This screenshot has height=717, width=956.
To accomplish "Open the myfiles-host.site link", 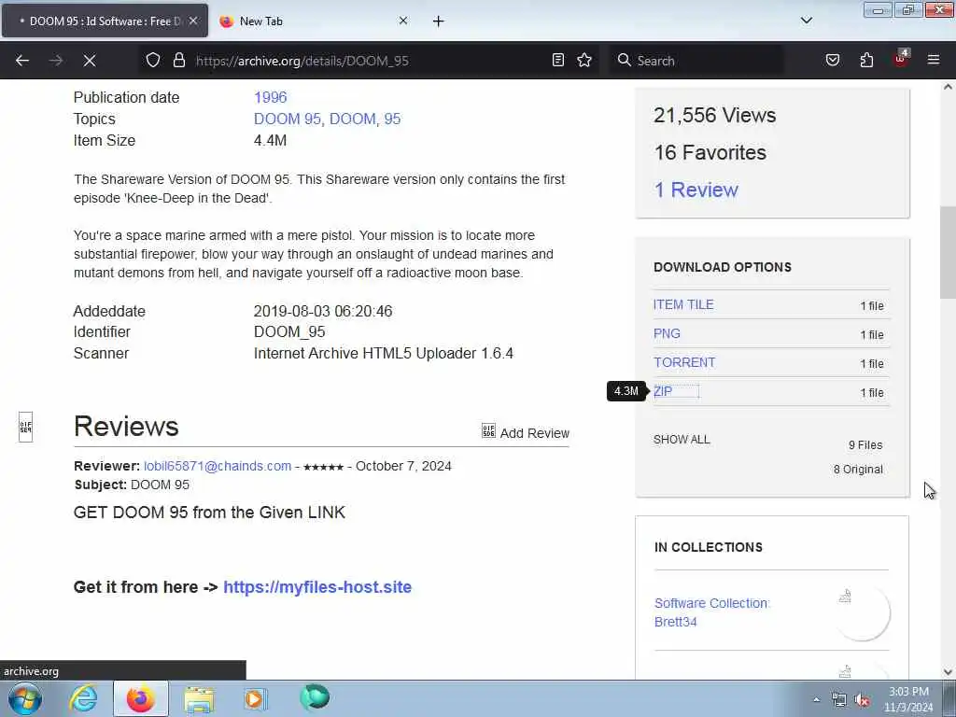I will coord(317,587).
